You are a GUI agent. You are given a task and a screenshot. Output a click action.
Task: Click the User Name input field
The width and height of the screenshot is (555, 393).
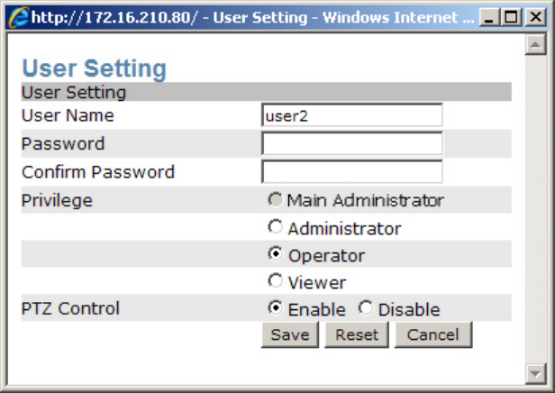pyautogui.click(x=351, y=116)
